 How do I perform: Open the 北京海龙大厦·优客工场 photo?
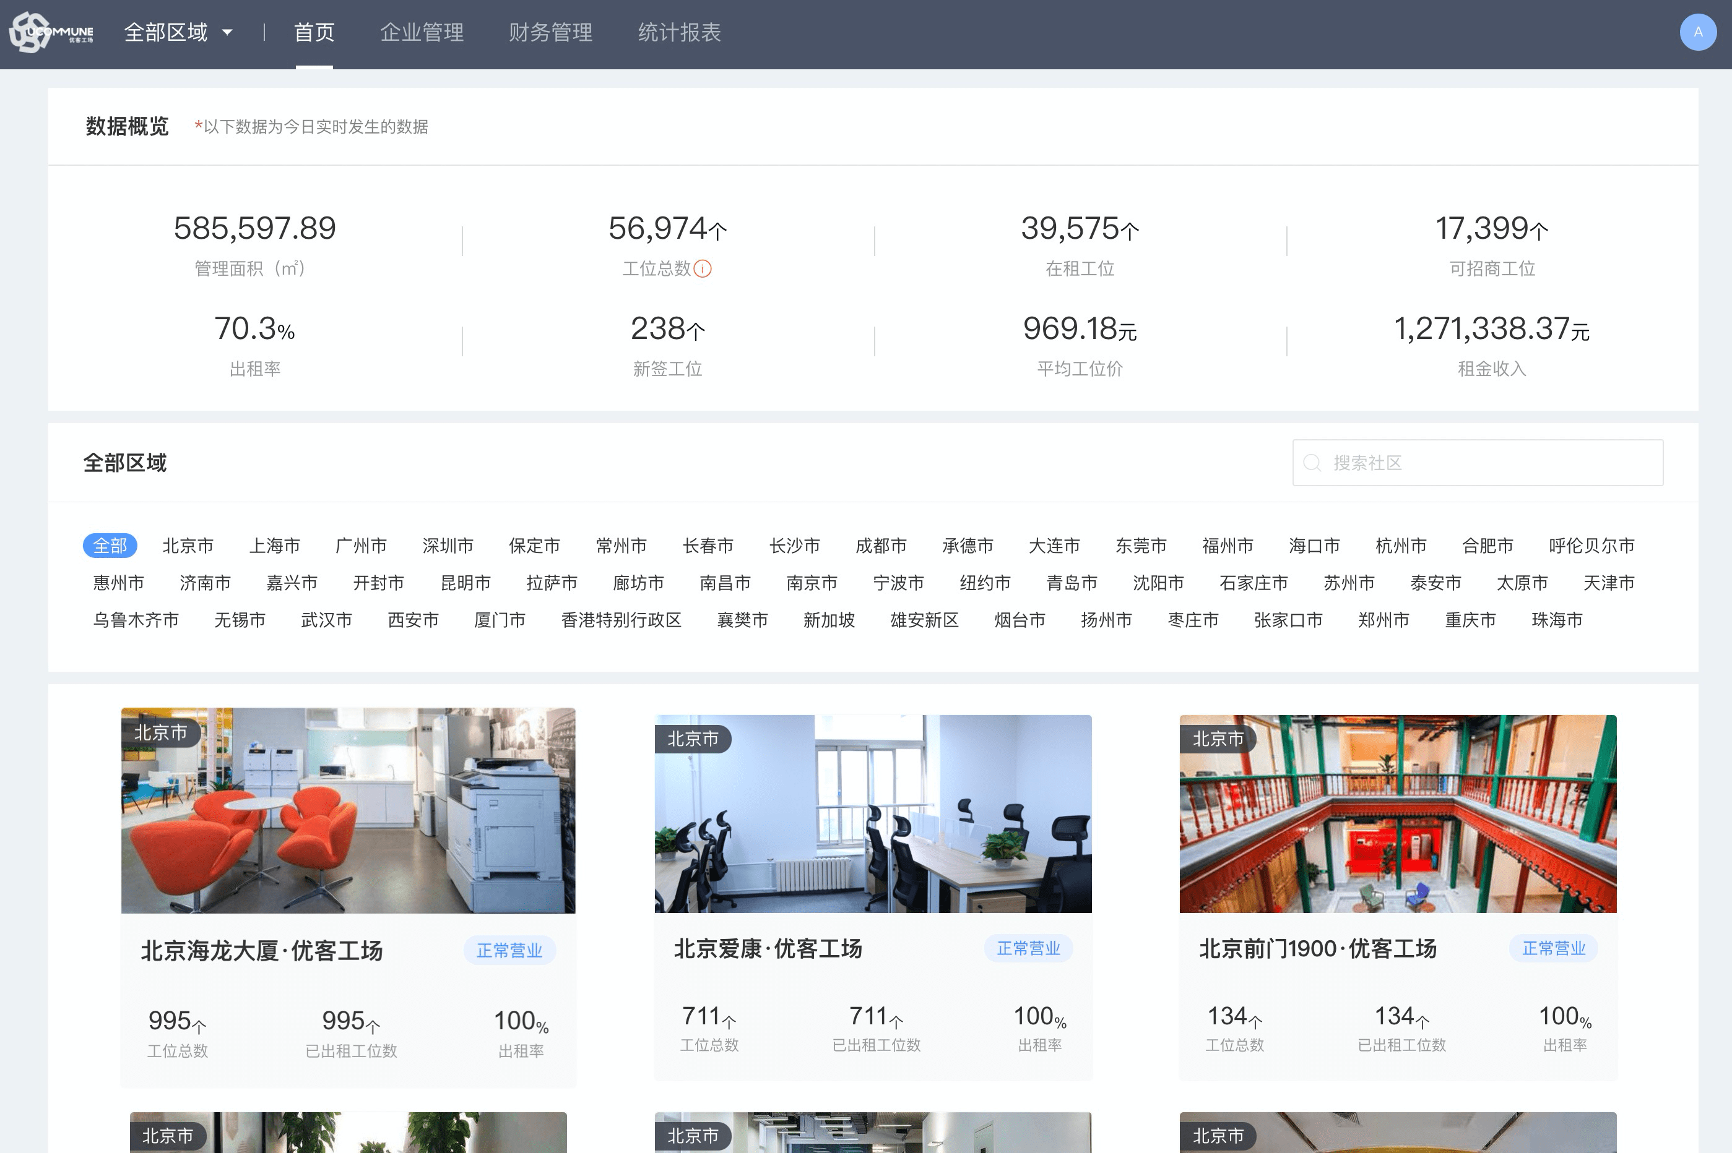[348, 810]
